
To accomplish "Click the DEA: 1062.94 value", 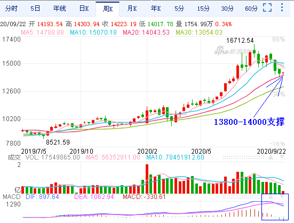I will pyautogui.click(x=94, y=197).
